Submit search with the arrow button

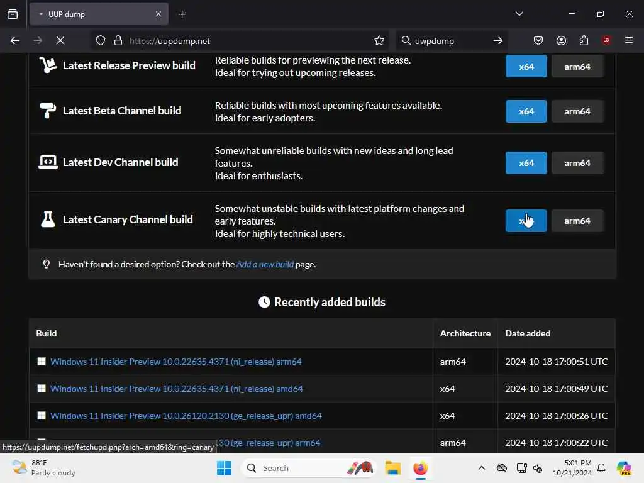click(498, 41)
